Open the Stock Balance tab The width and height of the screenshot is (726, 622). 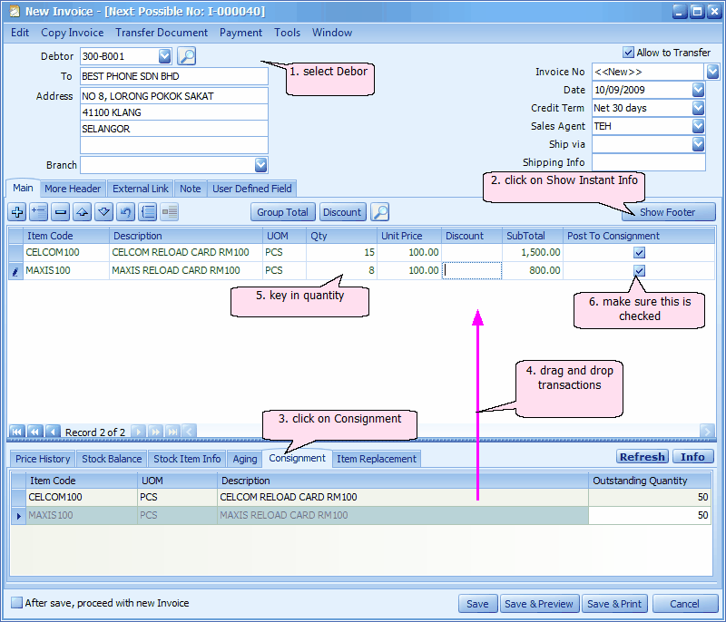112,459
